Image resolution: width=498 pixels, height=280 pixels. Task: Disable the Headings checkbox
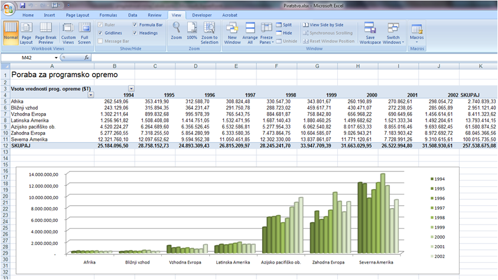coord(136,33)
